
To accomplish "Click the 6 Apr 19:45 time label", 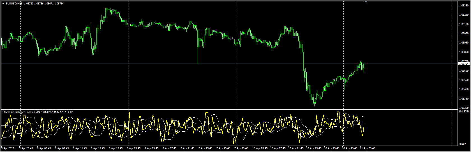I will 116,148.
